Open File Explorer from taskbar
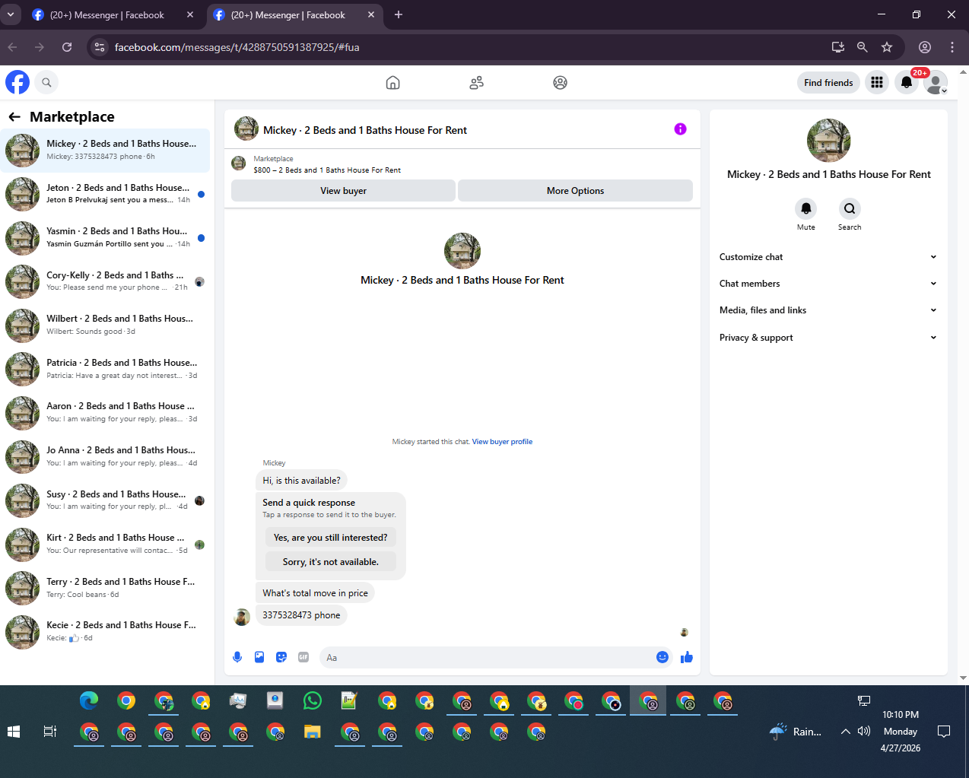Viewport: 969px width, 778px height. point(312,732)
